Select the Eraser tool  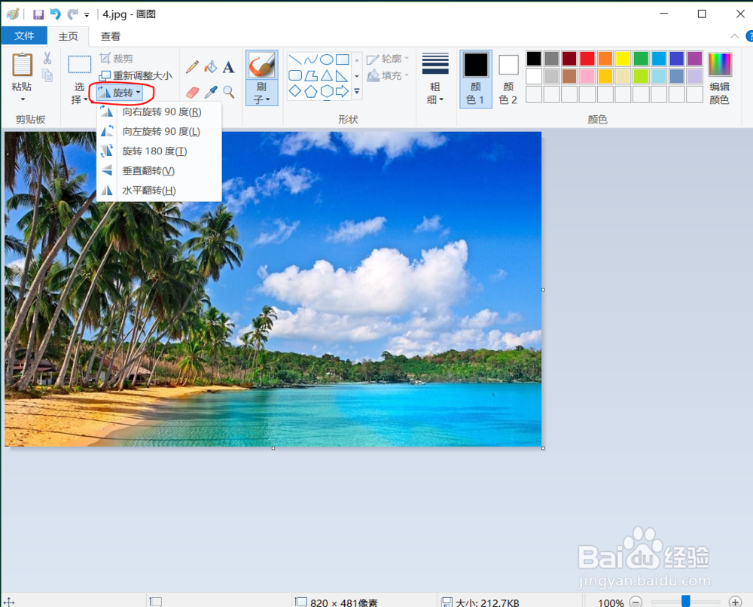(192, 92)
